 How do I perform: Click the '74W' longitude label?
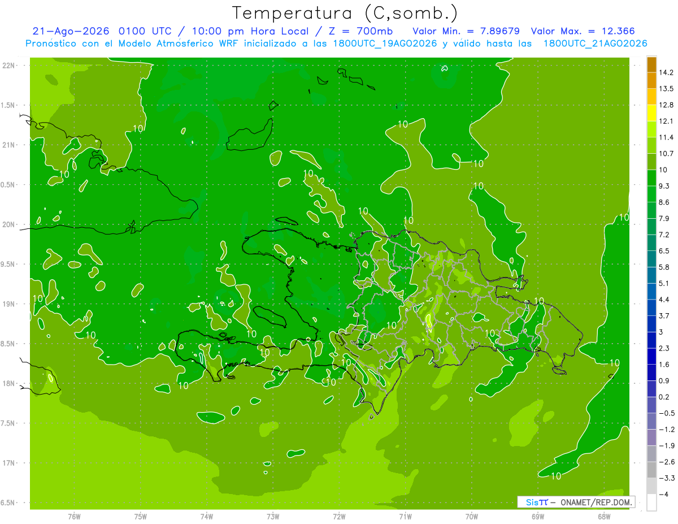coord(207,517)
